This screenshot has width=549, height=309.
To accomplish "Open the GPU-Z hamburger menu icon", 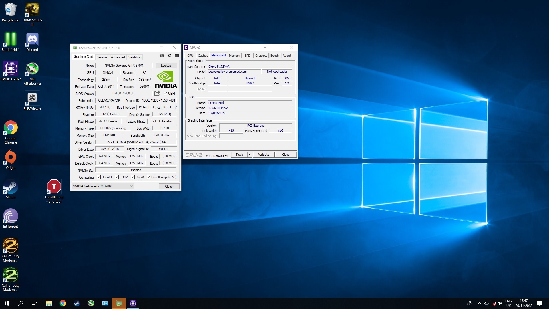I will 177,56.
